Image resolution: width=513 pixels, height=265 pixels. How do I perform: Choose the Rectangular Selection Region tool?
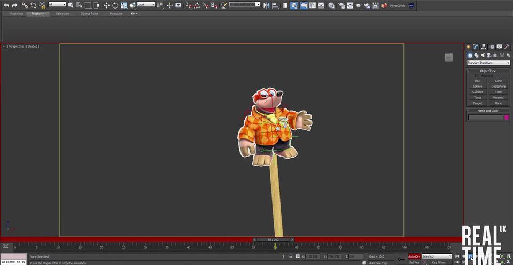pyautogui.click(x=88, y=5)
